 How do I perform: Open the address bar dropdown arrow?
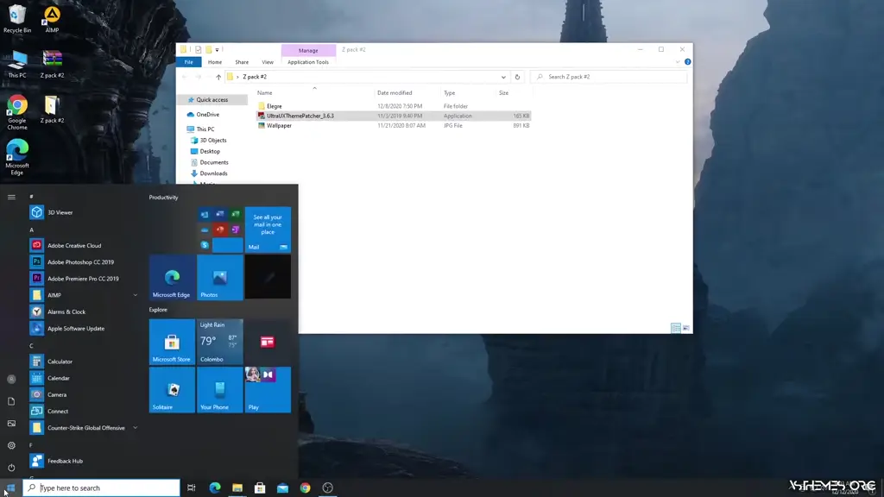(x=503, y=77)
